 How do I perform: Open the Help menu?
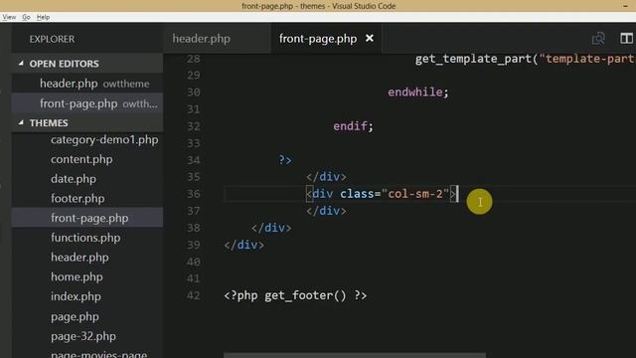pyautogui.click(x=43, y=17)
